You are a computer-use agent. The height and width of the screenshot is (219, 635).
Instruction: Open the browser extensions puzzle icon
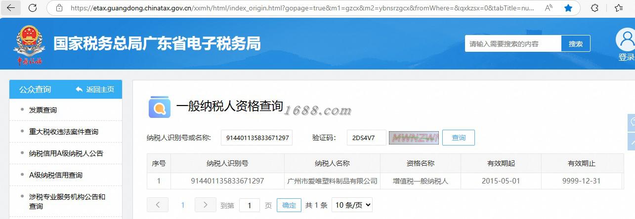point(595,8)
